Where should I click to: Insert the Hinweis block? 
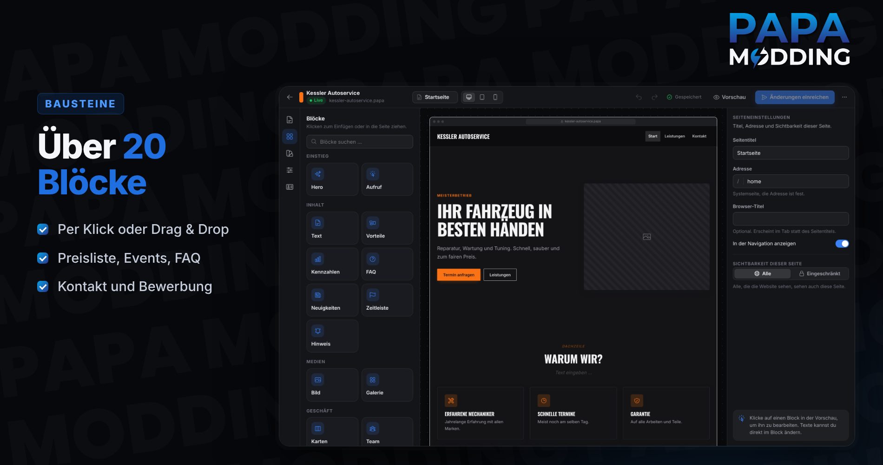(332, 336)
